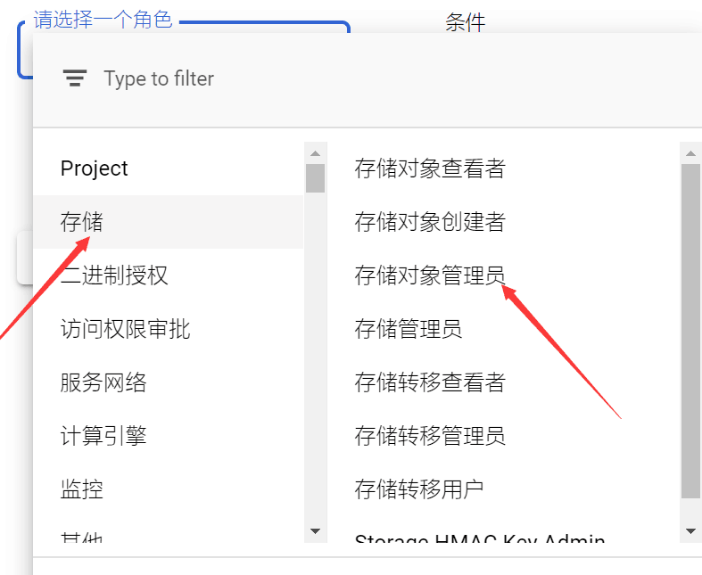Image resolution: width=702 pixels, height=575 pixels.
Task: Choose the 存储转移查看者 role
Action: coord(430,382)
